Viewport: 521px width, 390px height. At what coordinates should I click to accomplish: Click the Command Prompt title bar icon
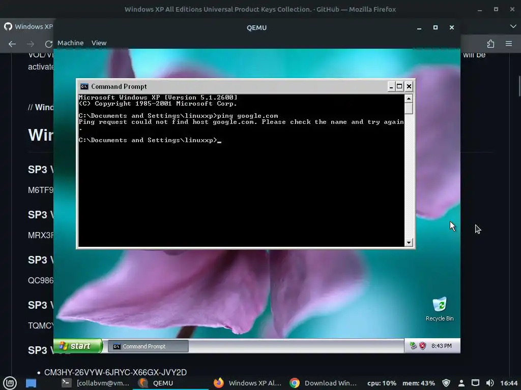pos(84,86)
